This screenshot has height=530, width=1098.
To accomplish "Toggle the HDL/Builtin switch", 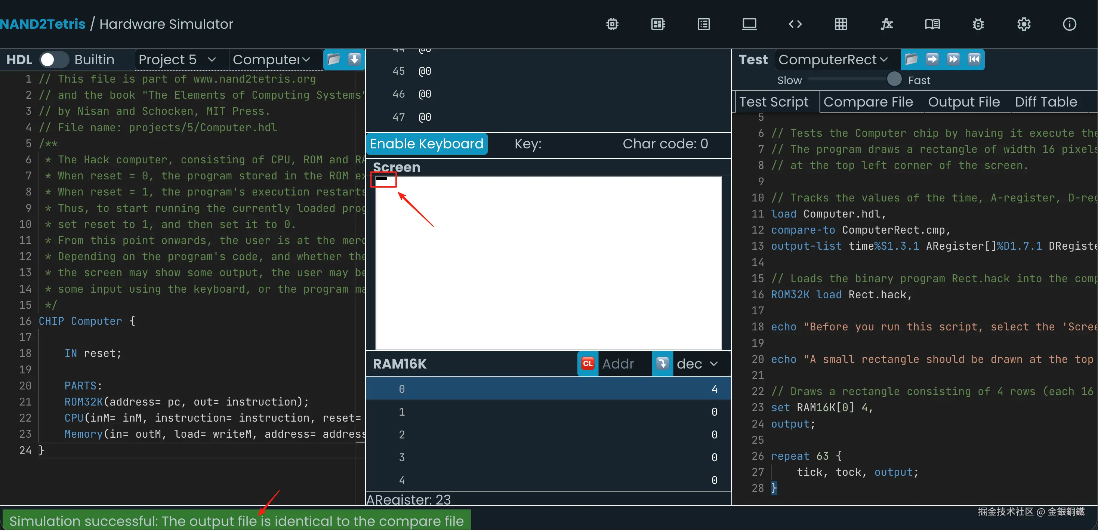I will (54, 60).
